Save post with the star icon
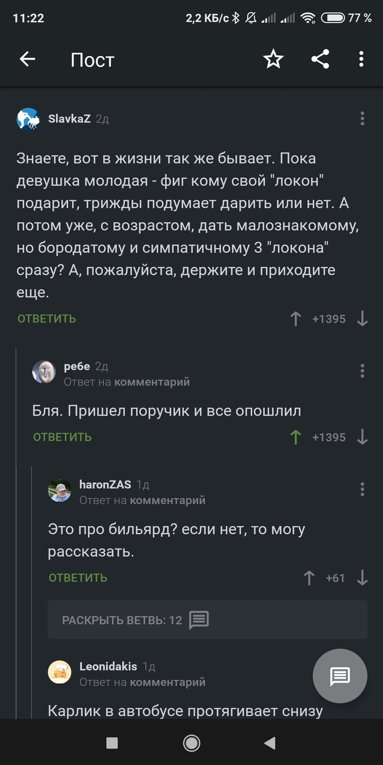Image resolution: width=383 pixels, height=765 pixels. tap(274, 60)
